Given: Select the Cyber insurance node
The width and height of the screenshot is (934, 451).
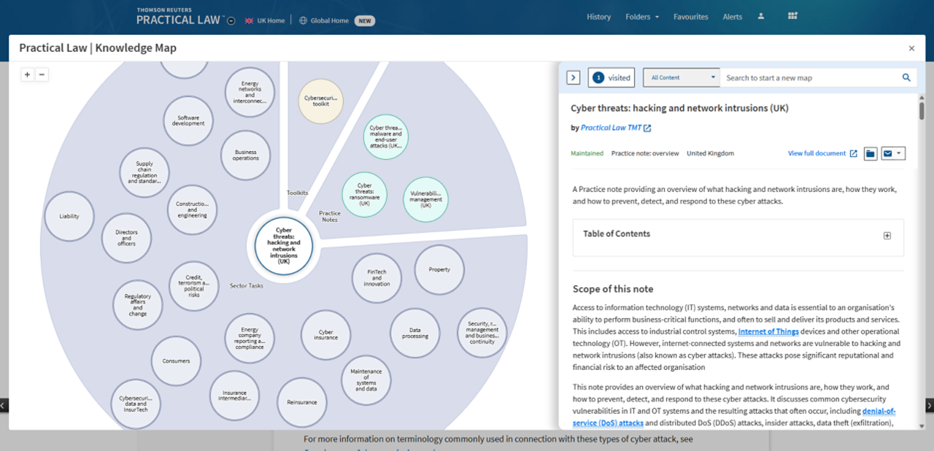Looking at the screenshot, I should [x=325, y=335].
